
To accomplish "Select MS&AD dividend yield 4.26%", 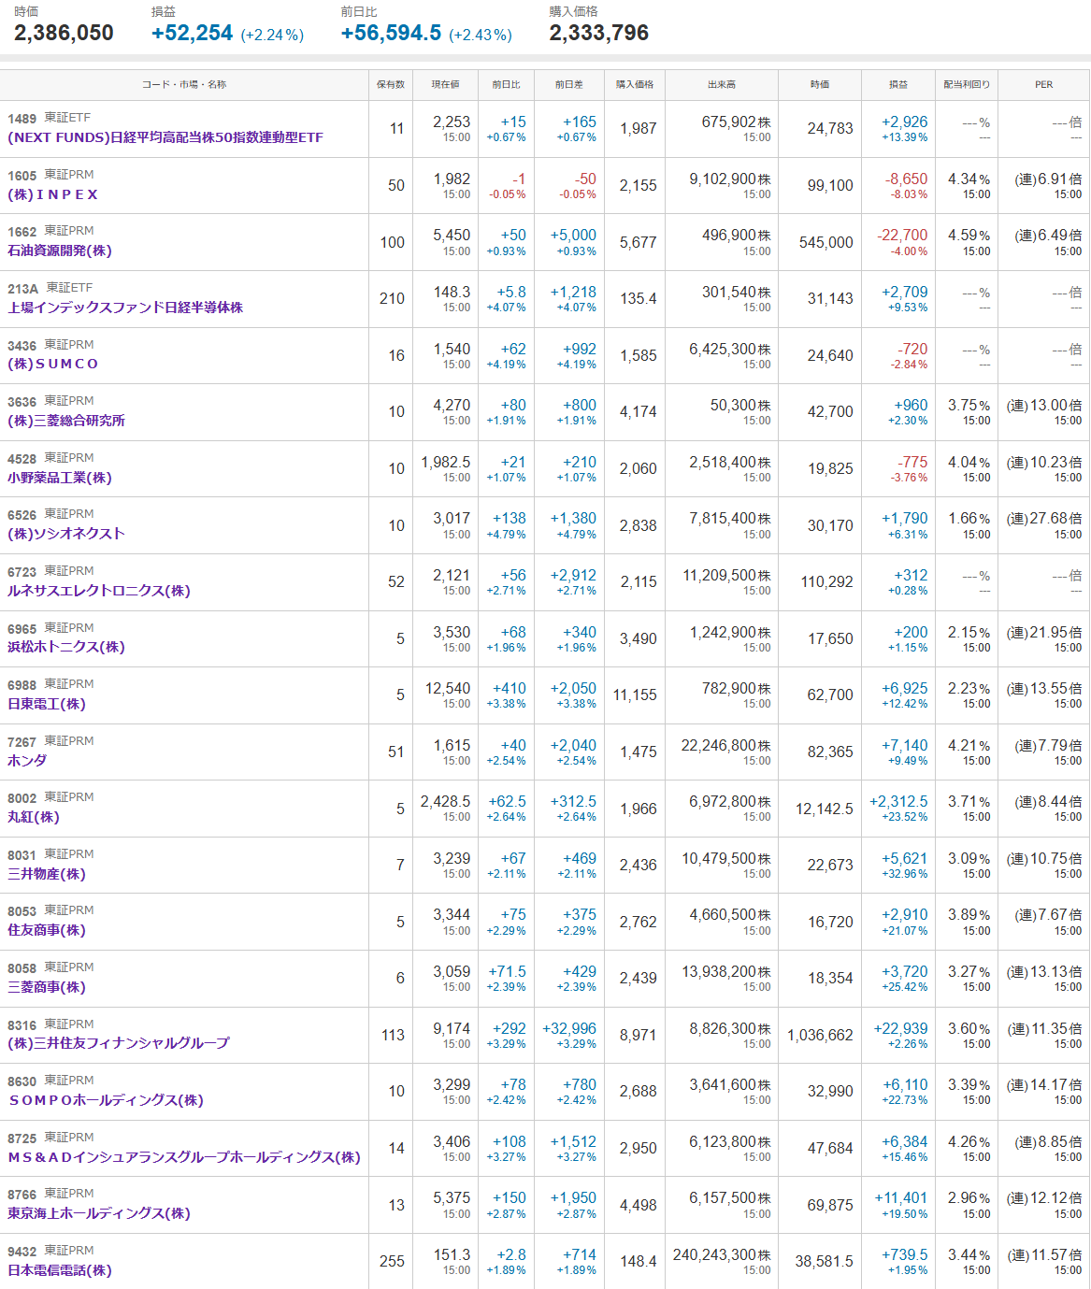I will tap(969, 1141).
